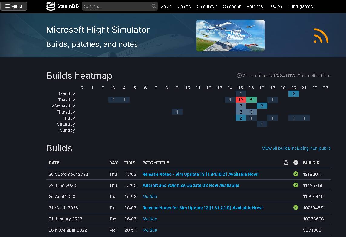Select Patches in the top navigation
Image resolution: width=346 pixels, height=237 pixels.
coord(255,6)
